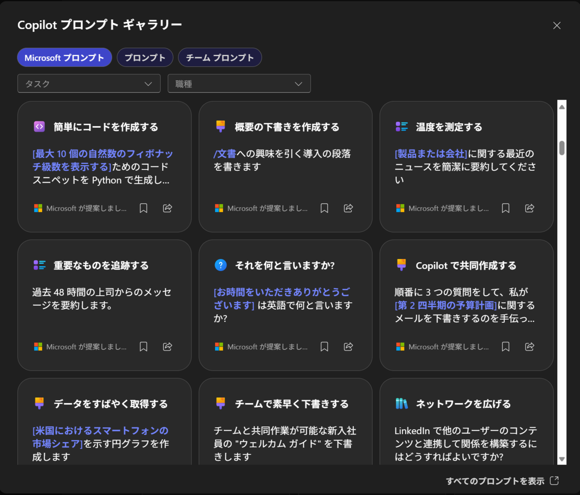Click the Microsoft logo on 温度を測定する card
This screenshot has height=495, width=580.
(x=400, y=208)
